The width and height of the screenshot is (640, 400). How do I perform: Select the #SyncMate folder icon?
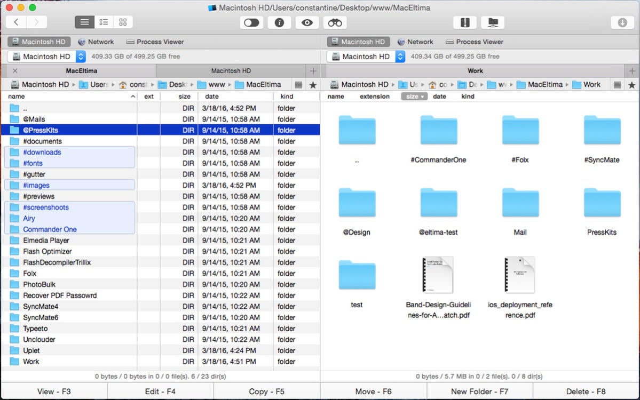602,131
